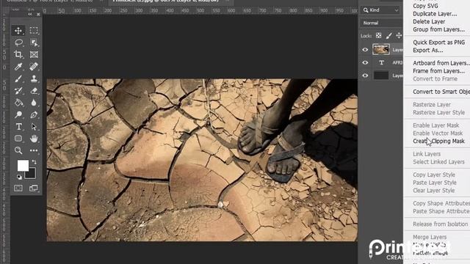Choose Group from Layers menu entry
Viewport: 470px width, 264px height.
coord(438,29)
